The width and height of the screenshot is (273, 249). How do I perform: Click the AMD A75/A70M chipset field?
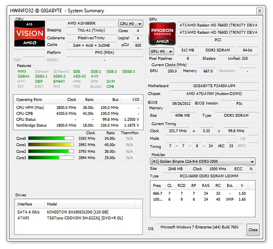click(214, 94)
